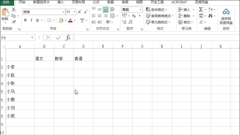
Task: Confirm formula entry checkmark
Action: pyautogui.click(x=58, y=38)
